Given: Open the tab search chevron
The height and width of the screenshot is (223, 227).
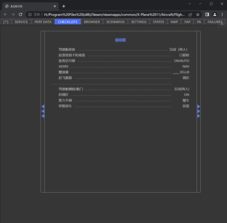Looking at the screenshot, I should [x=190, y=4].
